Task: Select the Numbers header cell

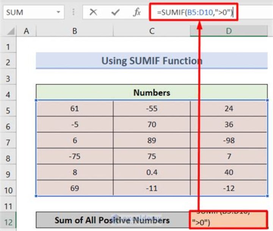Action: [x=152, y=93]
